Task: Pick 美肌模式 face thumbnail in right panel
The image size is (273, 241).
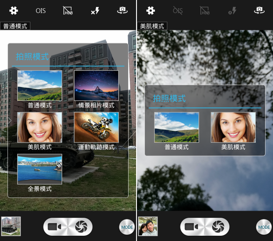Action: [x=233, y=127]
